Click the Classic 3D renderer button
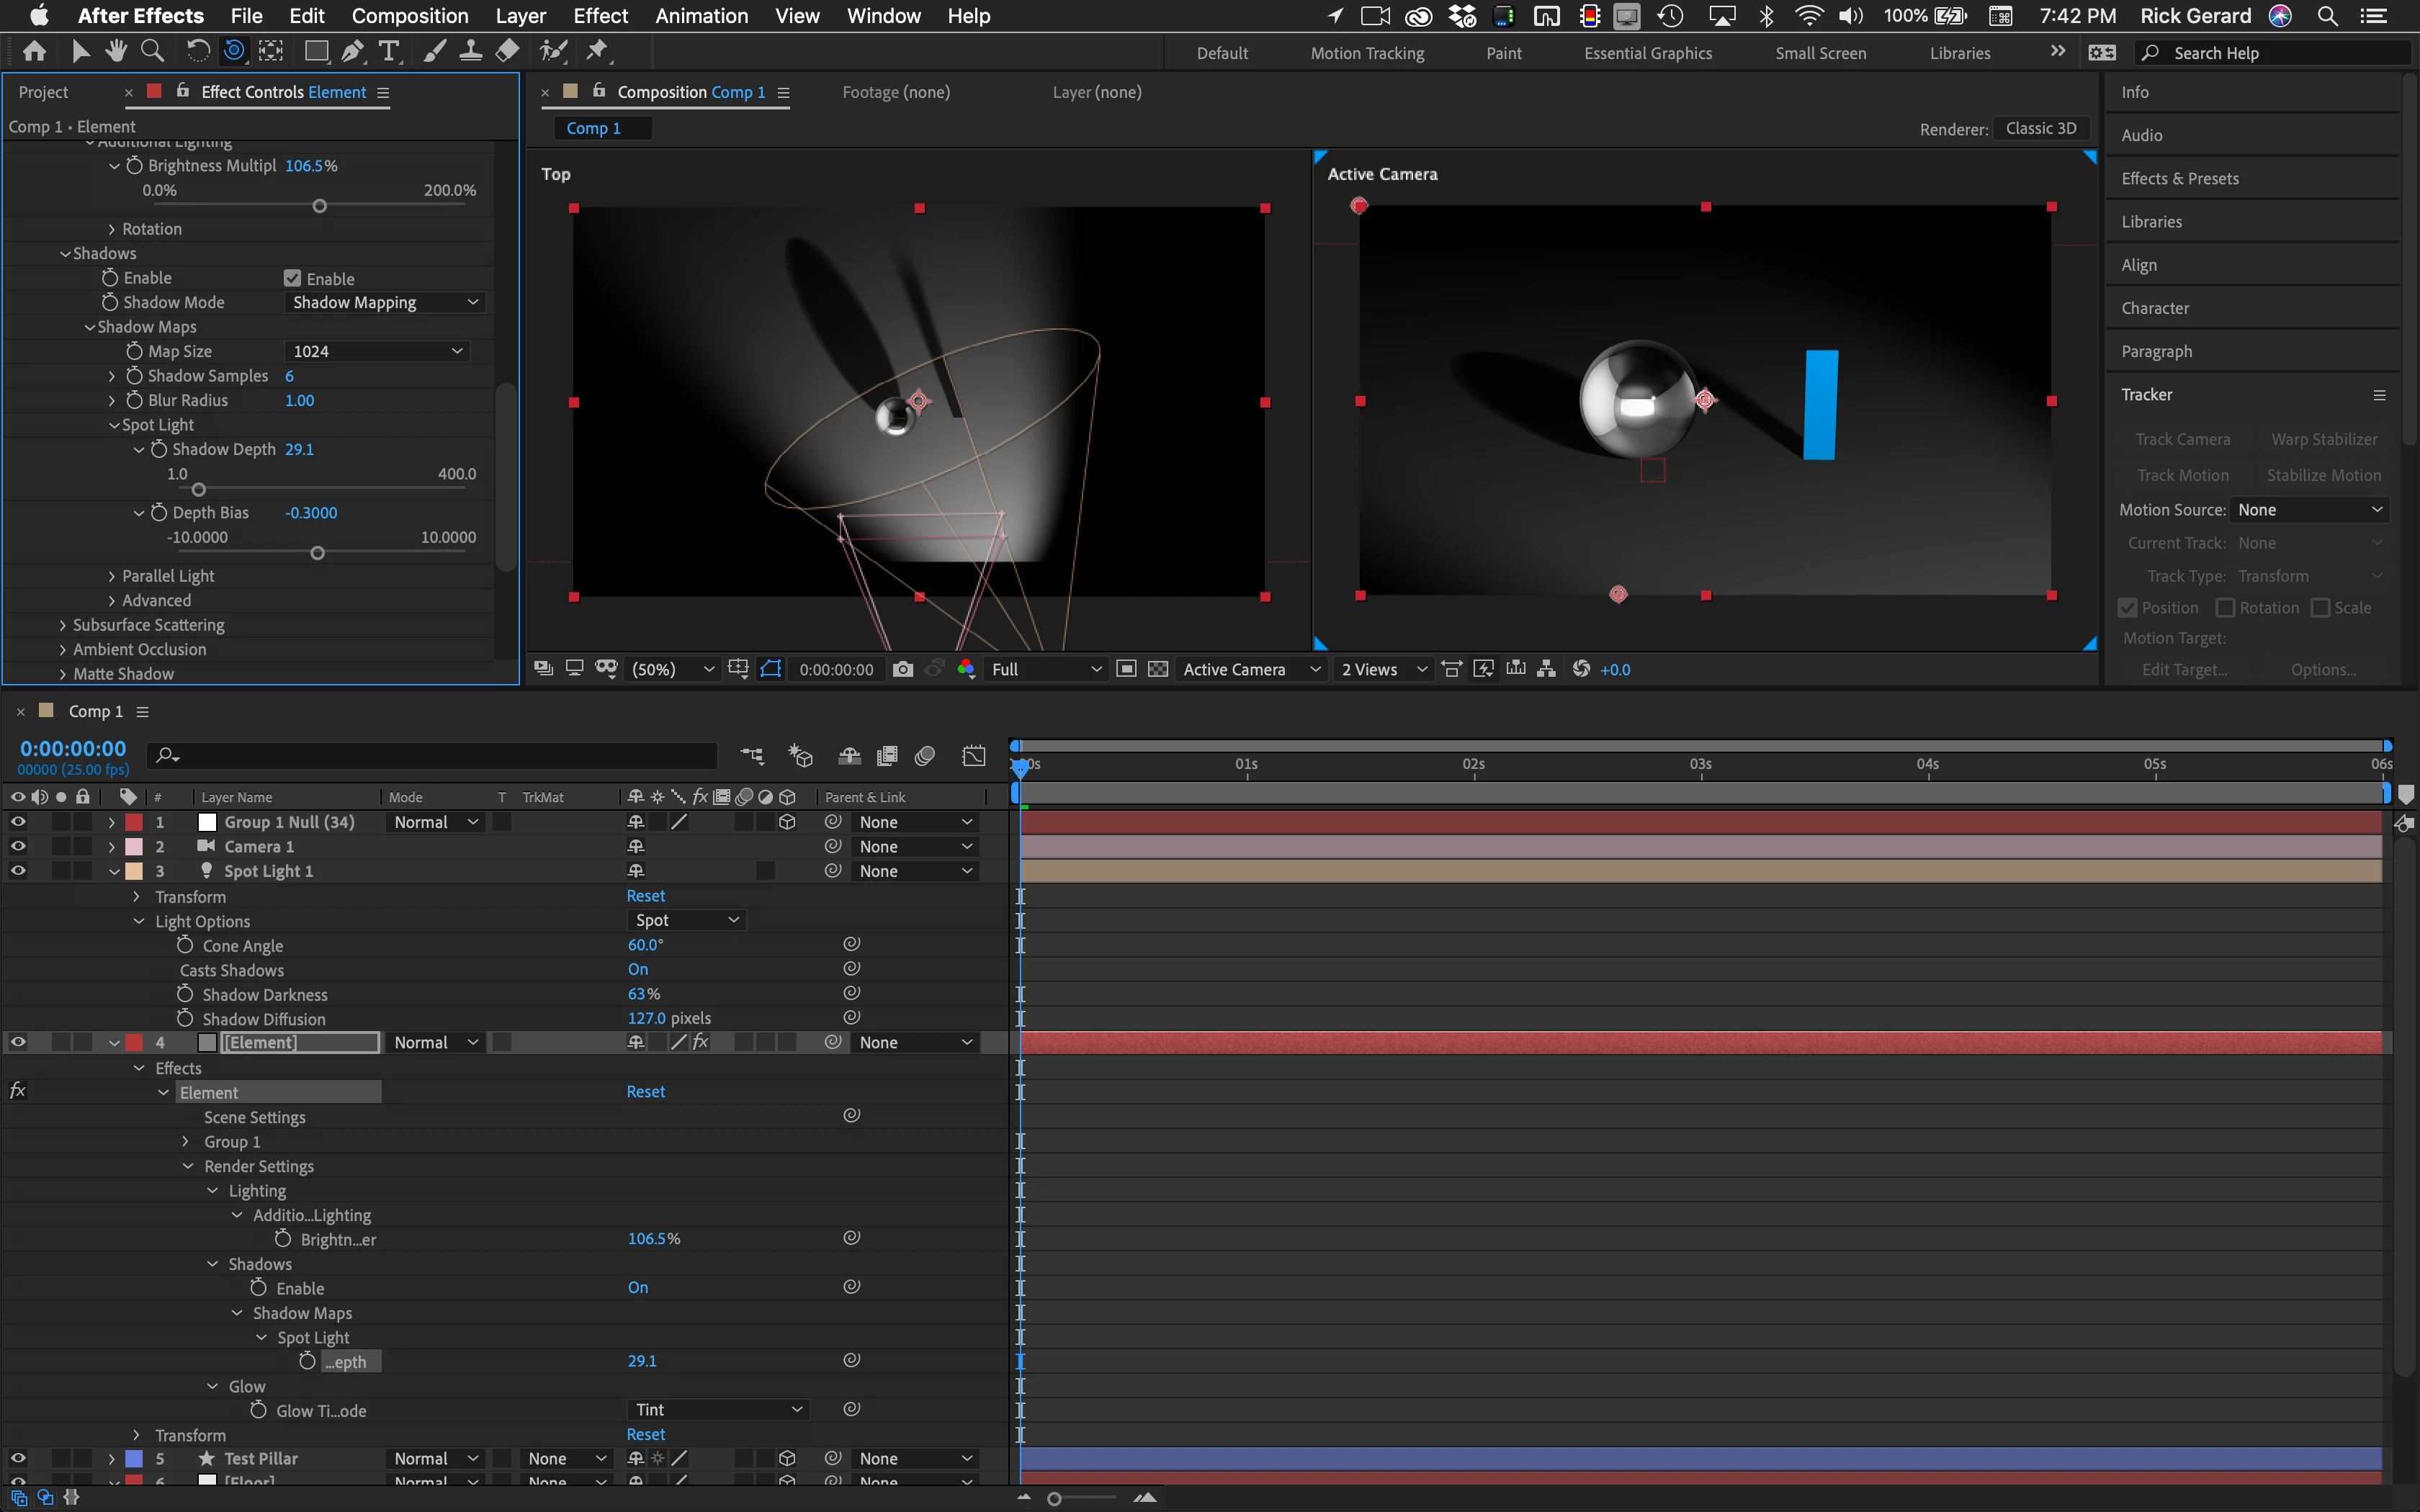This screenshot has width=2420, height=1512. tap(2040, 128)
